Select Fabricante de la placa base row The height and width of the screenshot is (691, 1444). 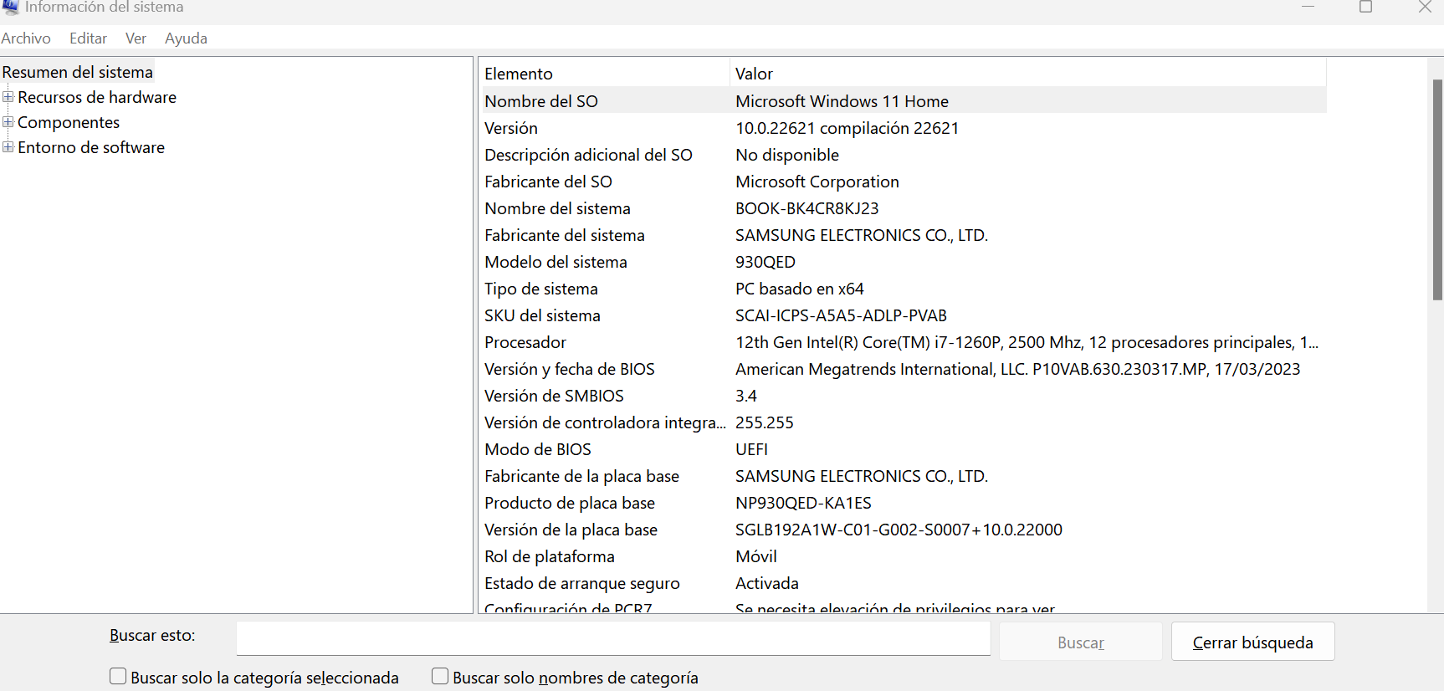point(904,476)
